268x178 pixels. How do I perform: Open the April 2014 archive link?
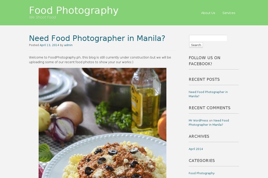pyautogui.click(x=196, y=149)
